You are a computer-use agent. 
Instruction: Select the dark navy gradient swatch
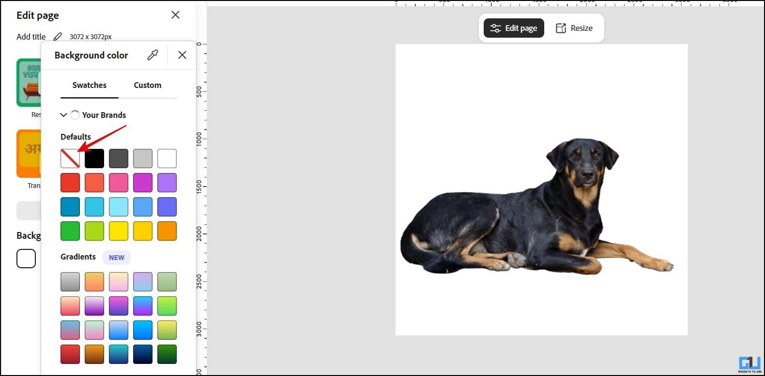pyautogui.click(x=143, y=354)
